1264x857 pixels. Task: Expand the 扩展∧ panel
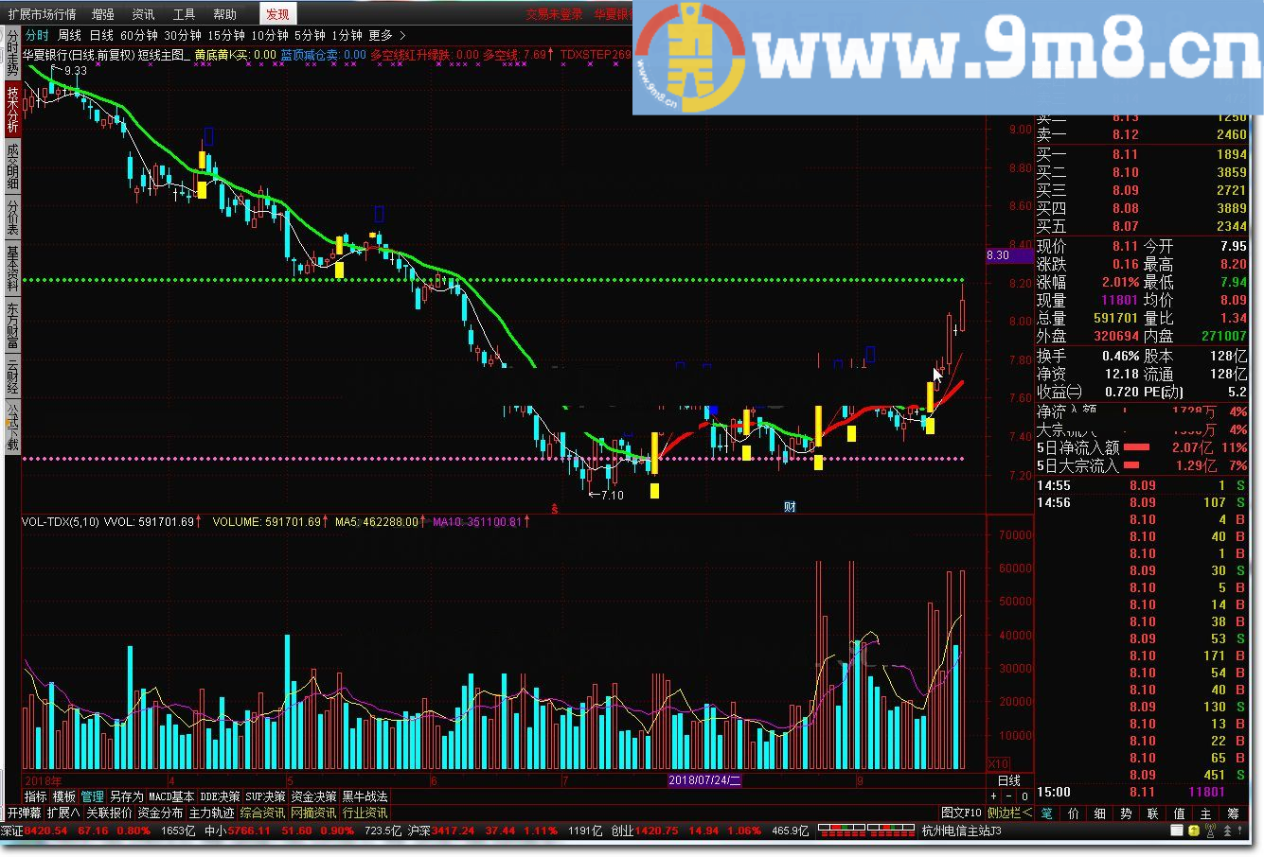[x=63, y=813]
